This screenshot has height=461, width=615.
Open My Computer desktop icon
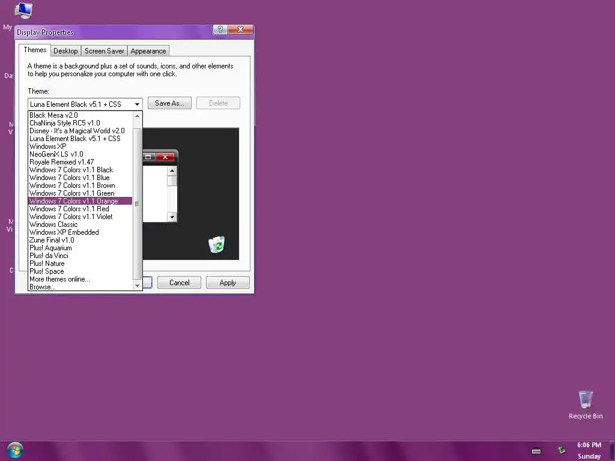click(x=23, y=10)
